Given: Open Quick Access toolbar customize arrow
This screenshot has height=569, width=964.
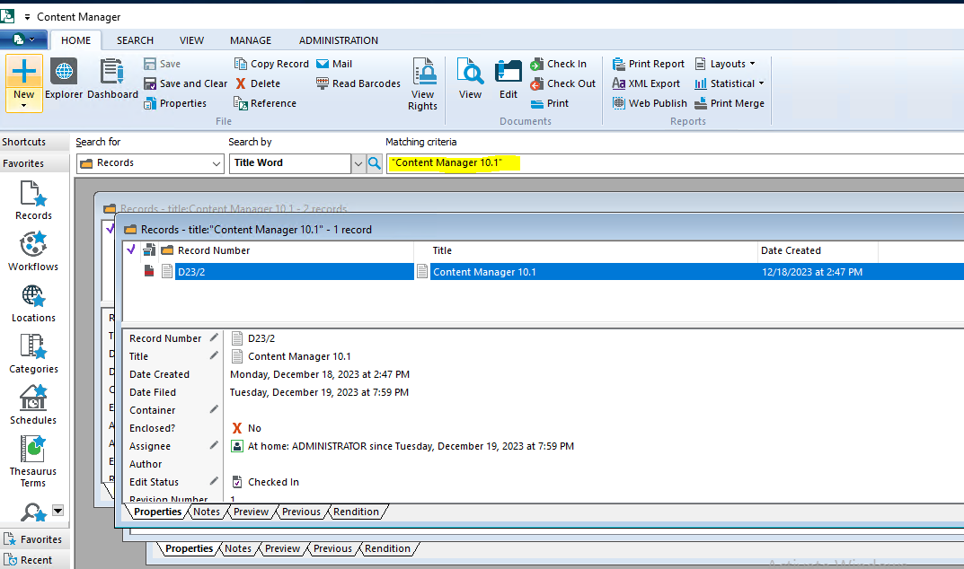Looking at the screenshot, I should click(x=27, y=17).
